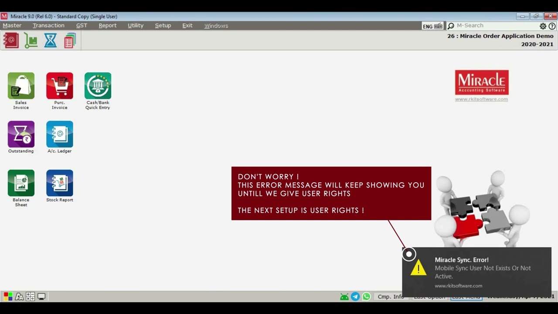Open the Utility menu

136,26
